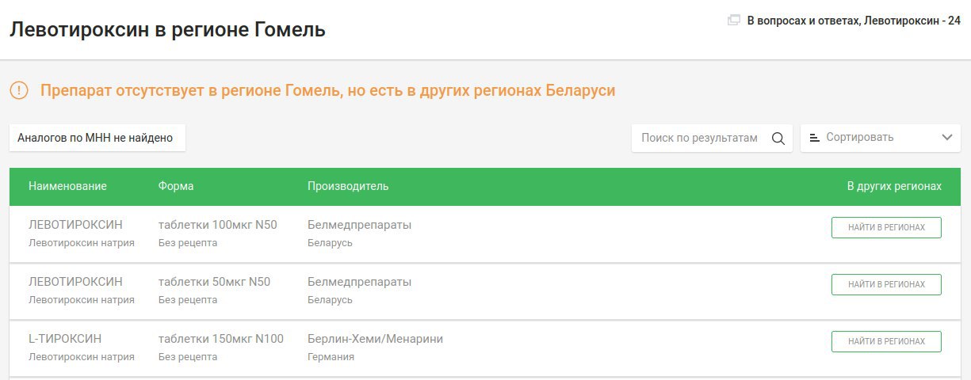Select the Наименование column header
This screenshot has width=971, height=380.
(x=67, y=186)
